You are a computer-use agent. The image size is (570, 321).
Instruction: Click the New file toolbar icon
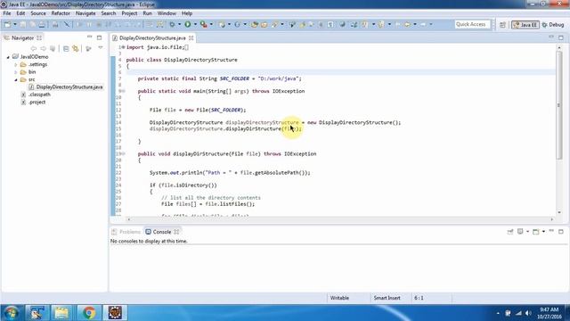click(7, 24)
